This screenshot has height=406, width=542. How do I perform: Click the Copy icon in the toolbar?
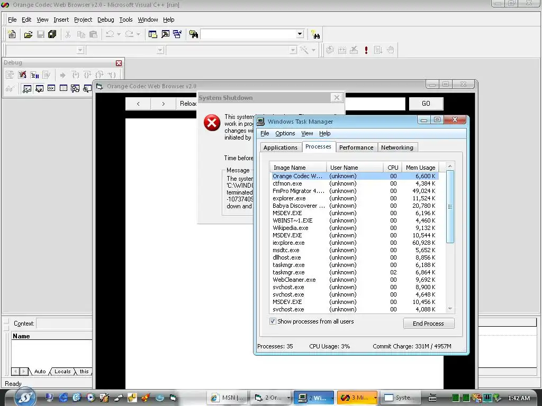pos(81,34)
